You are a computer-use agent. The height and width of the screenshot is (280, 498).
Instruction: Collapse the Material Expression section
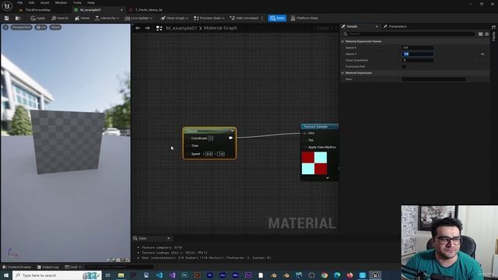[x=342, y=73]
